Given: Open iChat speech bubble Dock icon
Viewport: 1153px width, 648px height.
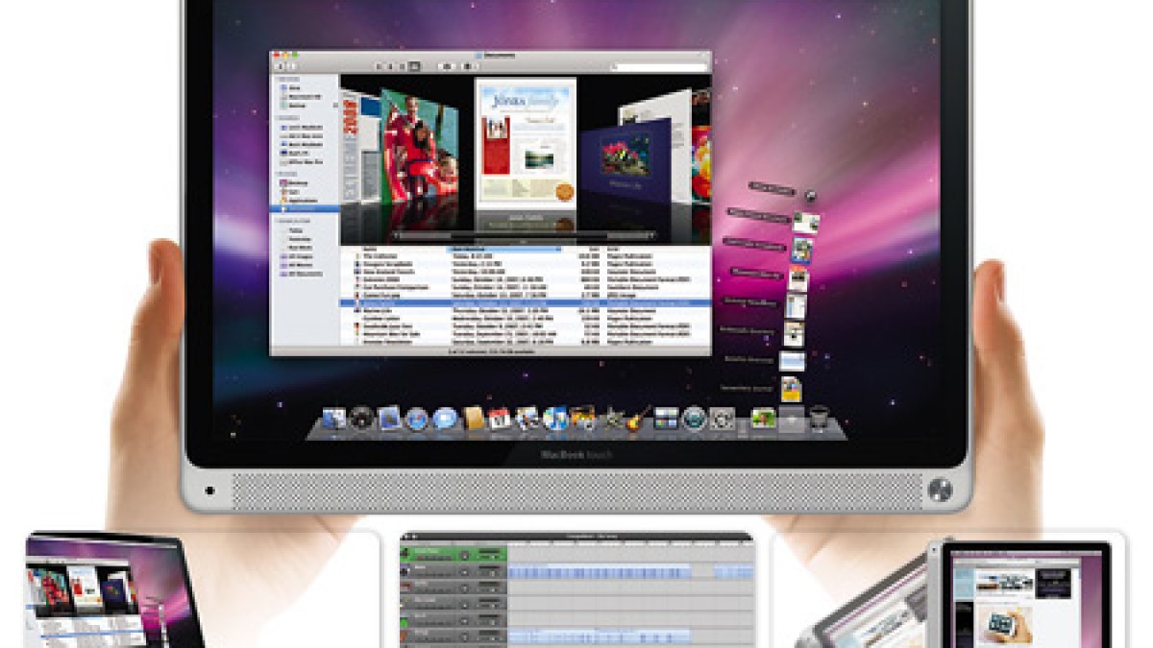Looking at the screenshot, I should (x=444, y=419).
